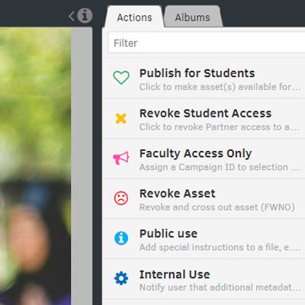
Task: Click 'Click to make asset(s) available for…' description
Action: [x=220, y=87]
